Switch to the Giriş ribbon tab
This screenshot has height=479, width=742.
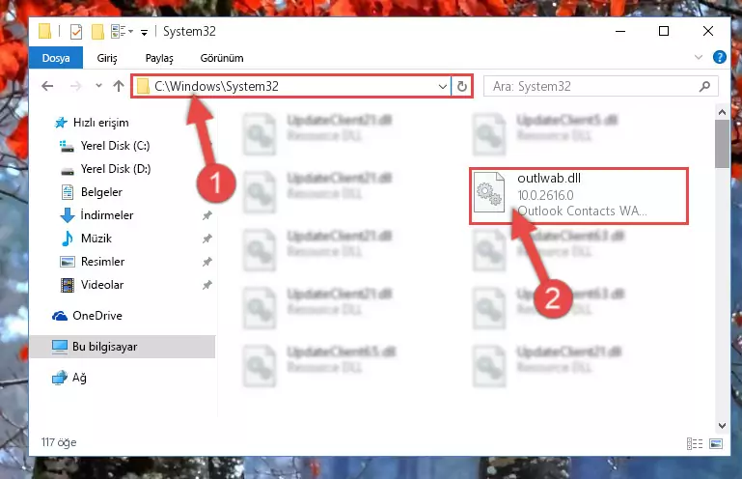[107, 58]
